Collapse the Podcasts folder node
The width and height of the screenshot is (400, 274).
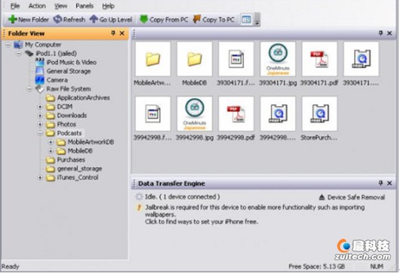click(40, 133)
